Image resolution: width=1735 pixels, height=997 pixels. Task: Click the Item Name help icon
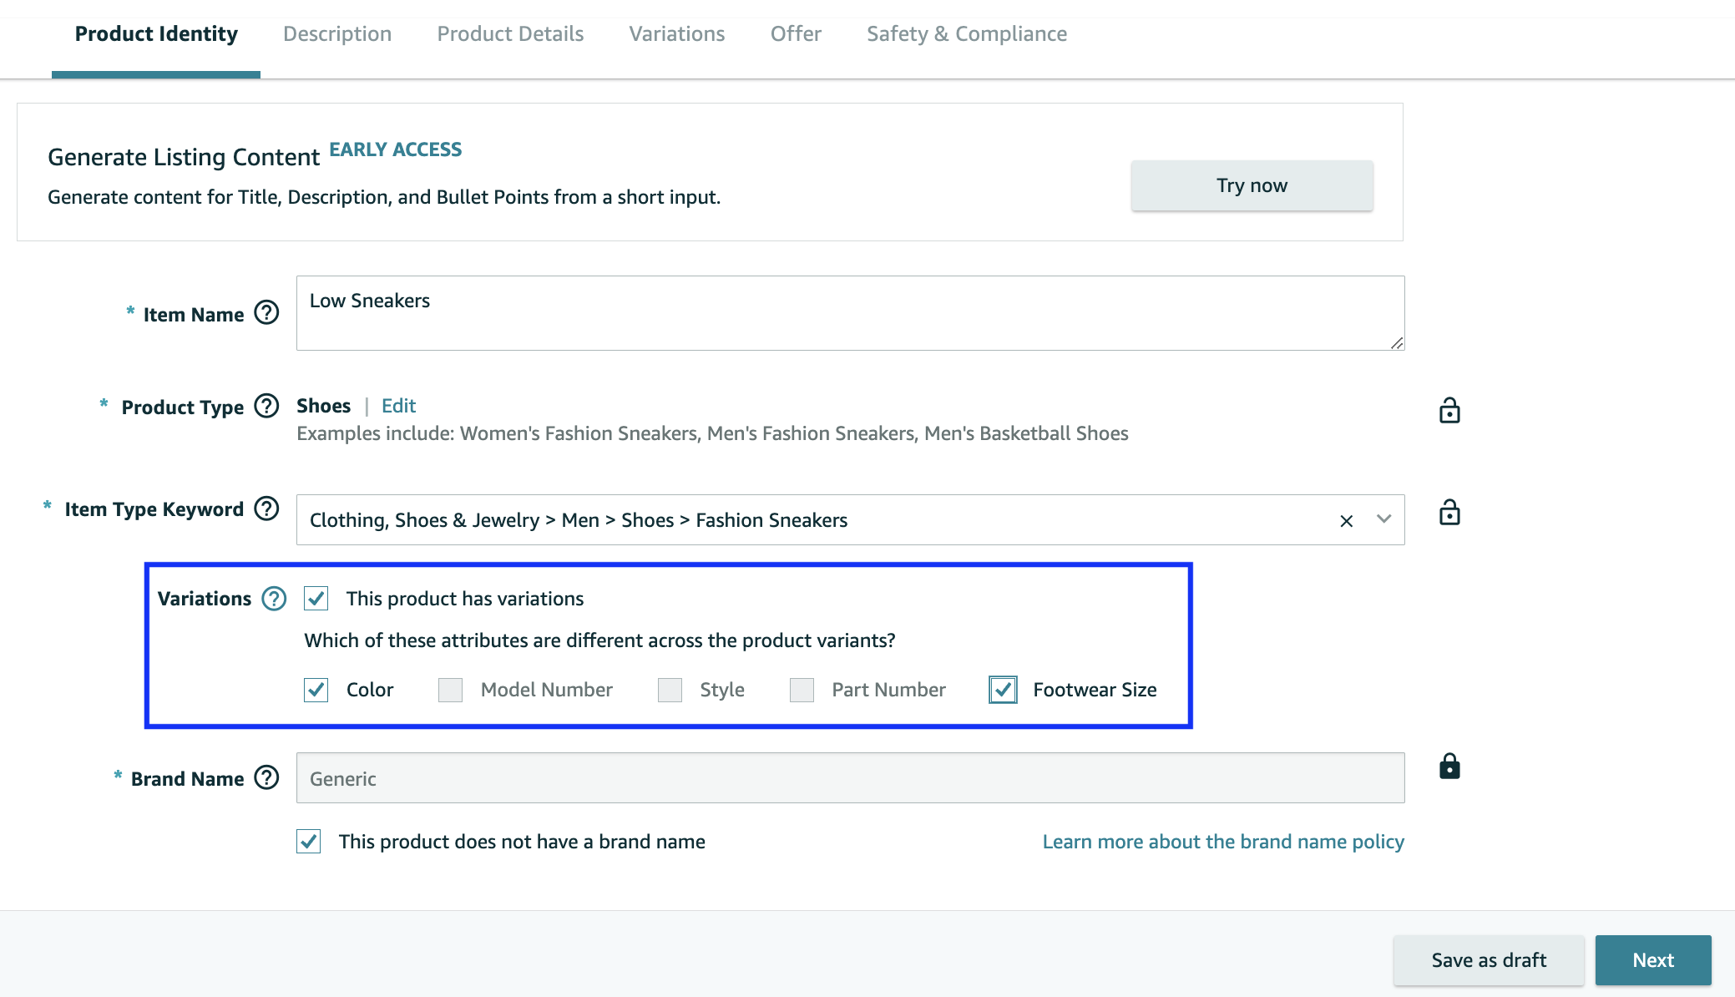266,313
